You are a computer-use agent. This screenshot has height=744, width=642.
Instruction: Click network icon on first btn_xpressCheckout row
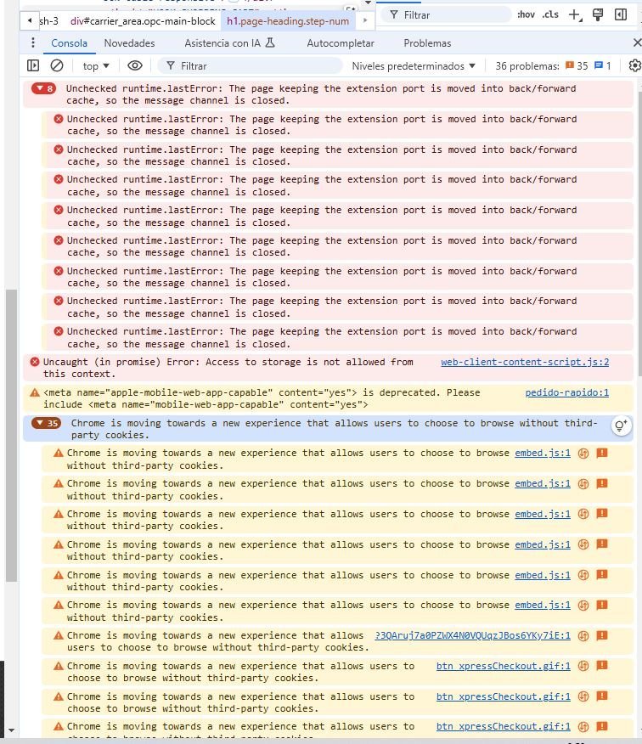point(583,666)
